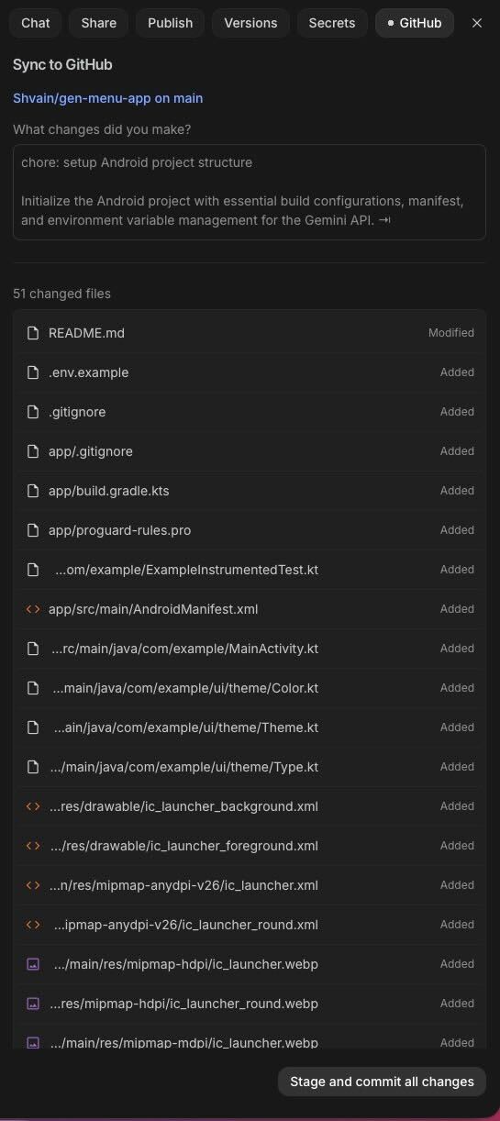500x1121 pixels.
Task: Click inside the commit message text box
Action: pyautogui.click(x=250, y=192)
